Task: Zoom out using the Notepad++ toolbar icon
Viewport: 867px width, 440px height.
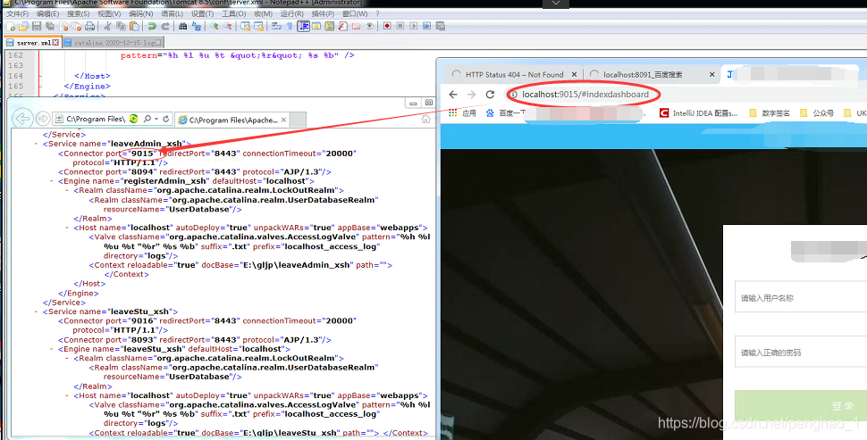Action: pyautogui.click(x=228, y=27)
